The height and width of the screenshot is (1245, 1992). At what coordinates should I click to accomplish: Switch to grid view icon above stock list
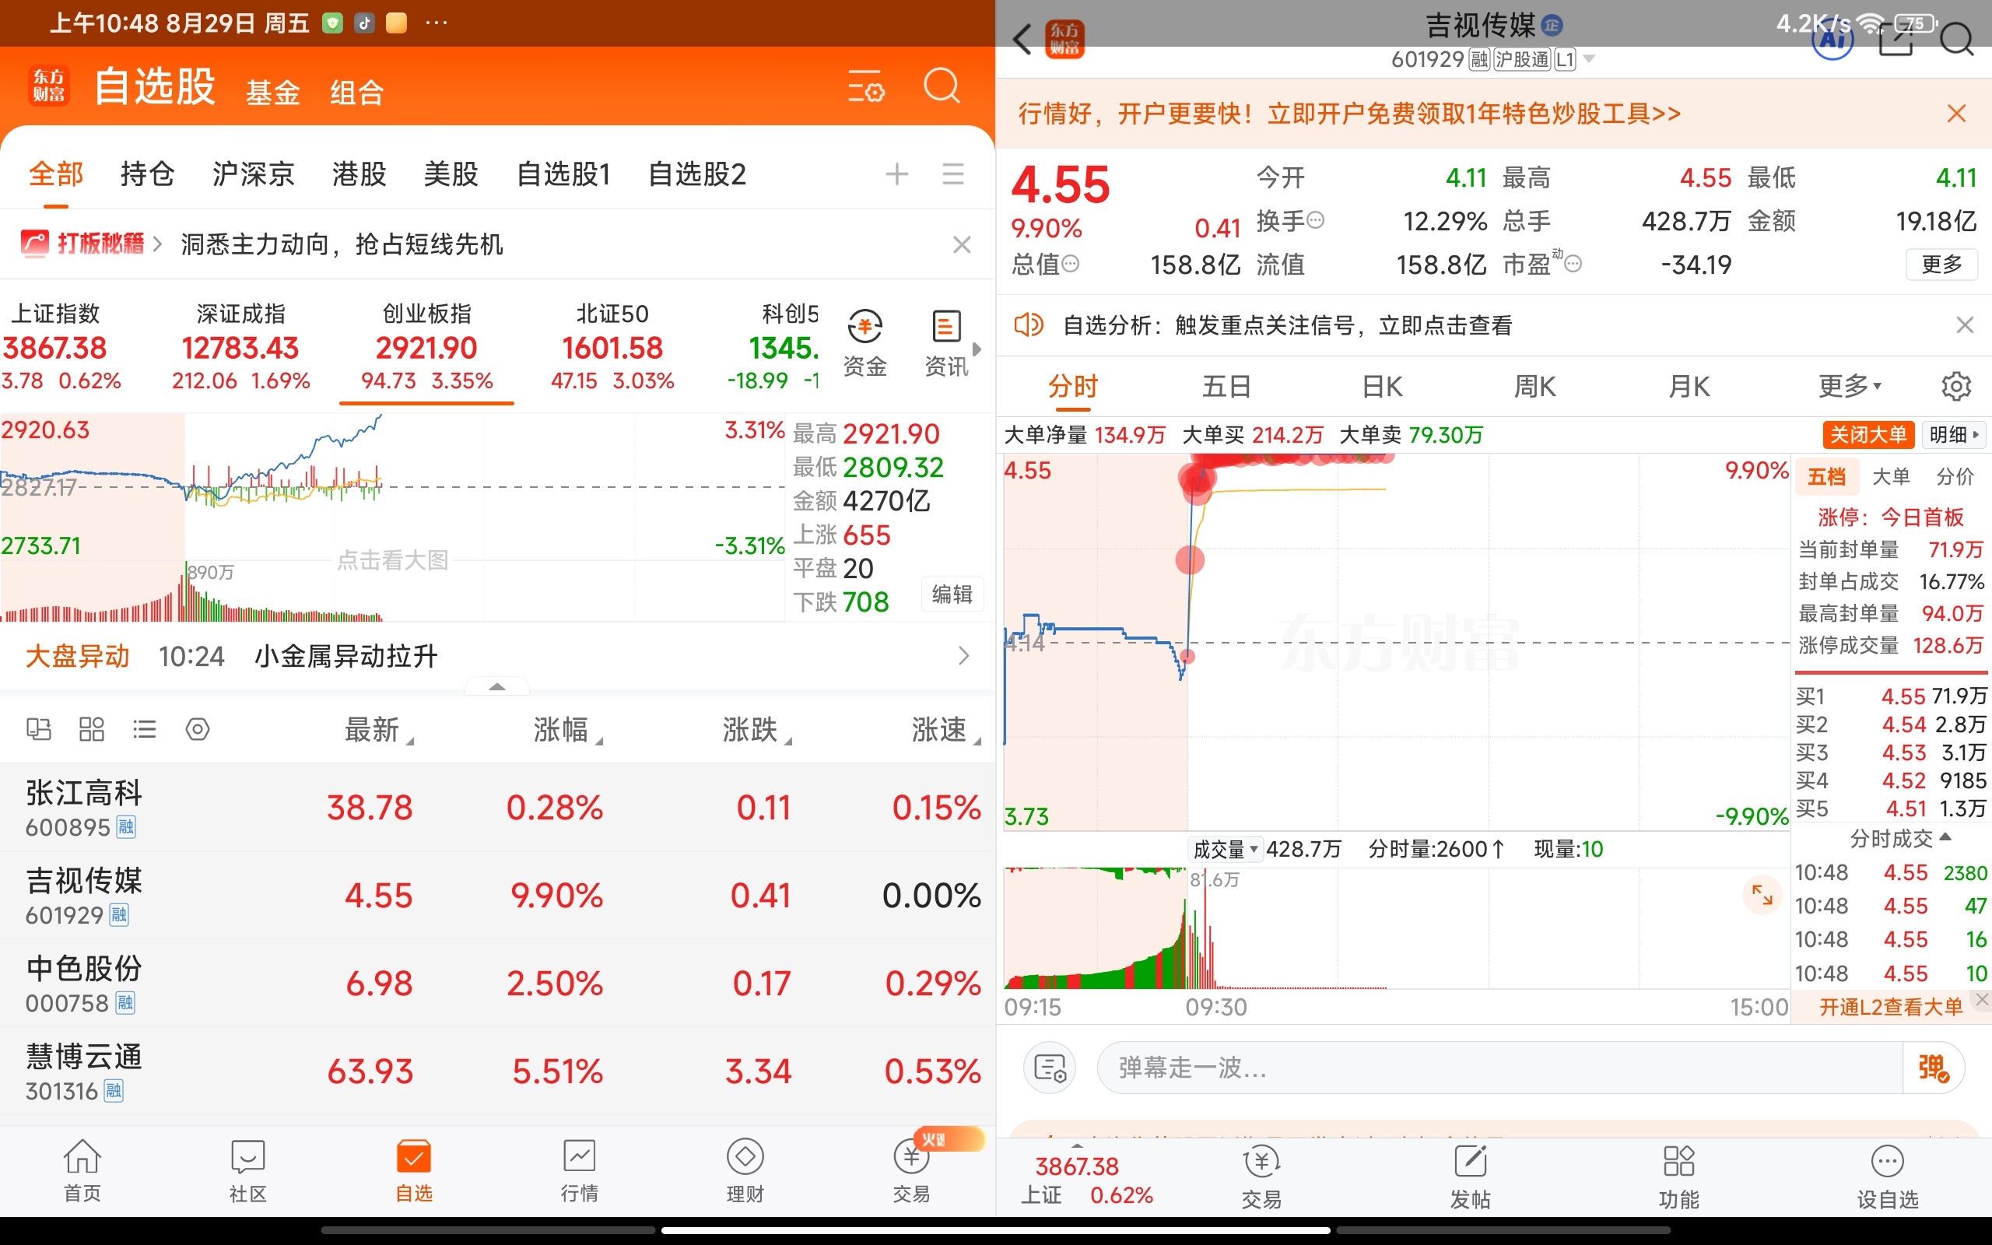click(x=91, y=729)
